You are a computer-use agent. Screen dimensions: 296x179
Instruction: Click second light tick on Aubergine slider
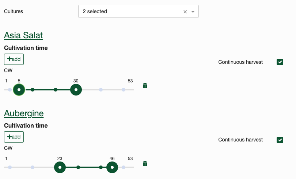(33, 167)
